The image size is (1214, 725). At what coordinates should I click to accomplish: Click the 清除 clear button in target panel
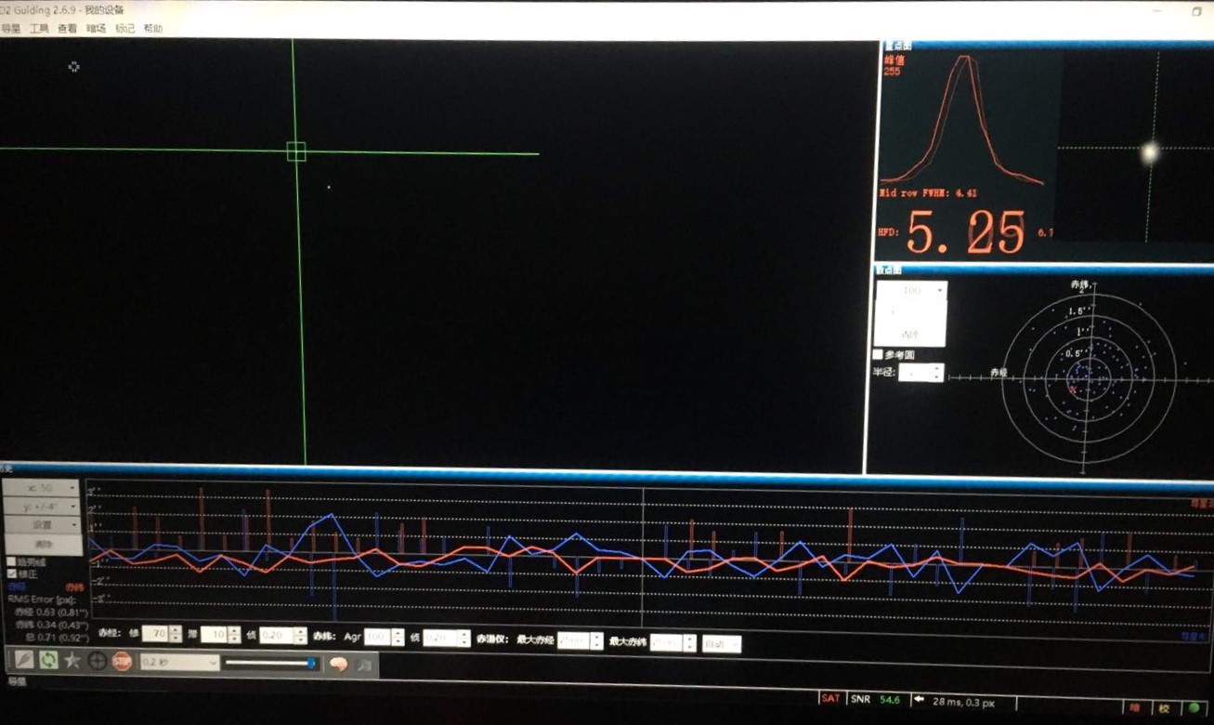(911, 335)
